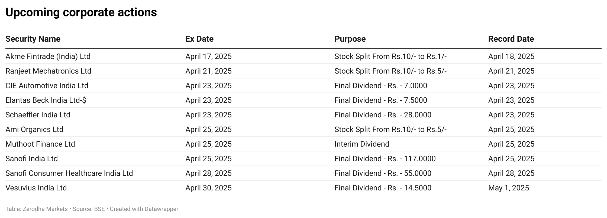This screenshot has height=218, width=607.
Task: Click Ami Organics Ltd stock split purpose
Action: [390, 130]
